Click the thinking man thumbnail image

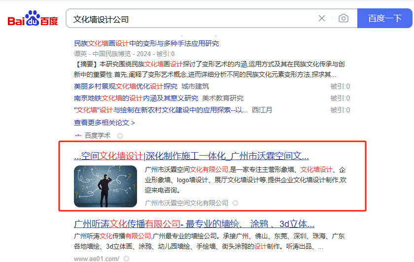pos(105,186)
